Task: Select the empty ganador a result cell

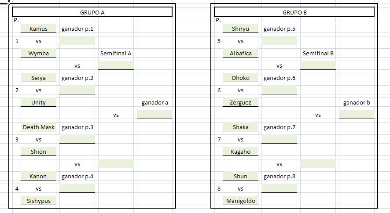Action: [155, 115]
